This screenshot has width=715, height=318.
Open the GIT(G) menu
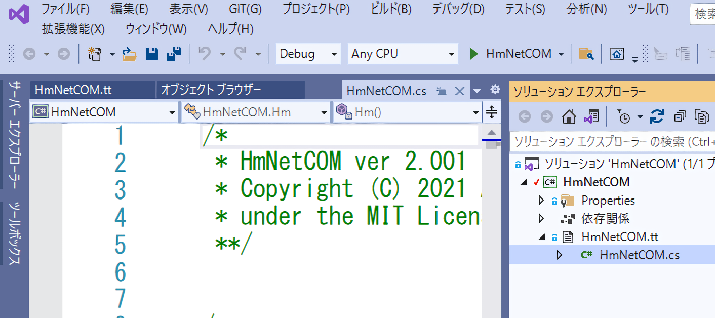[x=245, y=9]
